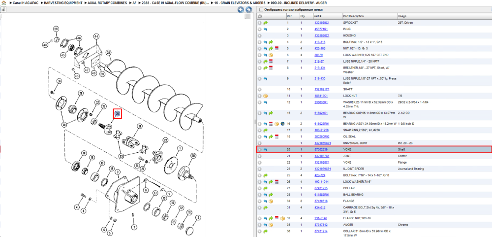
Task: Click 'Inc. 20 - 23' usage text
Action: [x=405, y=143]
